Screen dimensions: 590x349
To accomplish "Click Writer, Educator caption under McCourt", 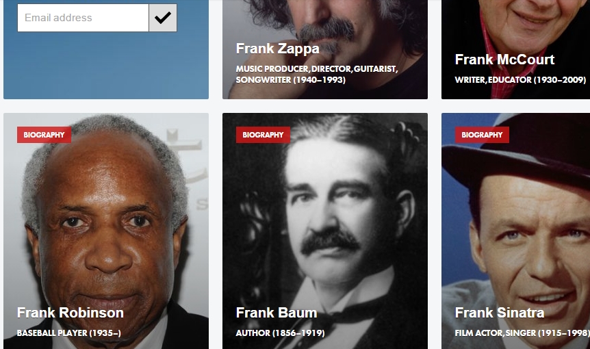I will pos(520,80).
